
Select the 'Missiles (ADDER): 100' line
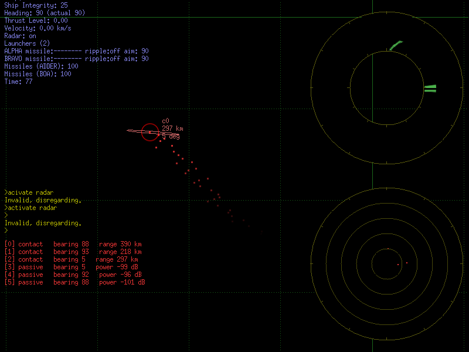(x=41, y=66)
